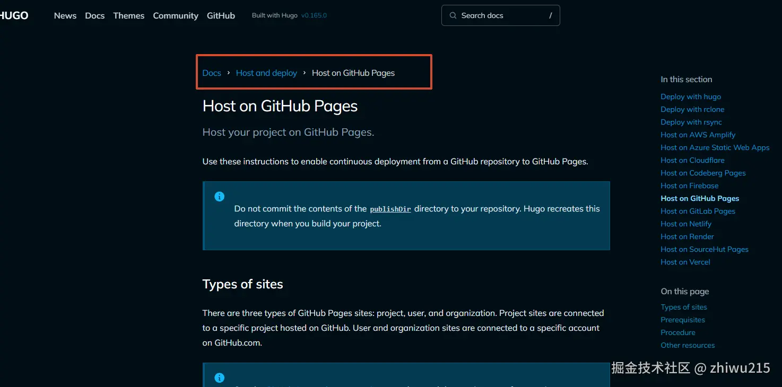Click the magnifier icon in the search box
This screenshot has height=387, width=782.
point(453,15)
